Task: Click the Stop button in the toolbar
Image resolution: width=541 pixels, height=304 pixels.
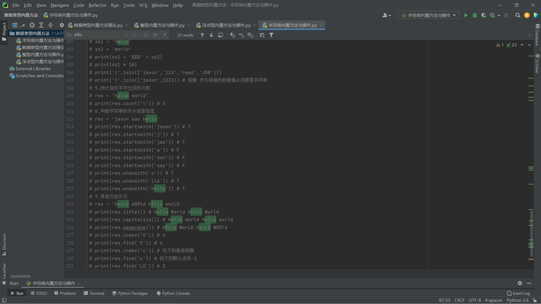Action: click(x=506, y=15)
